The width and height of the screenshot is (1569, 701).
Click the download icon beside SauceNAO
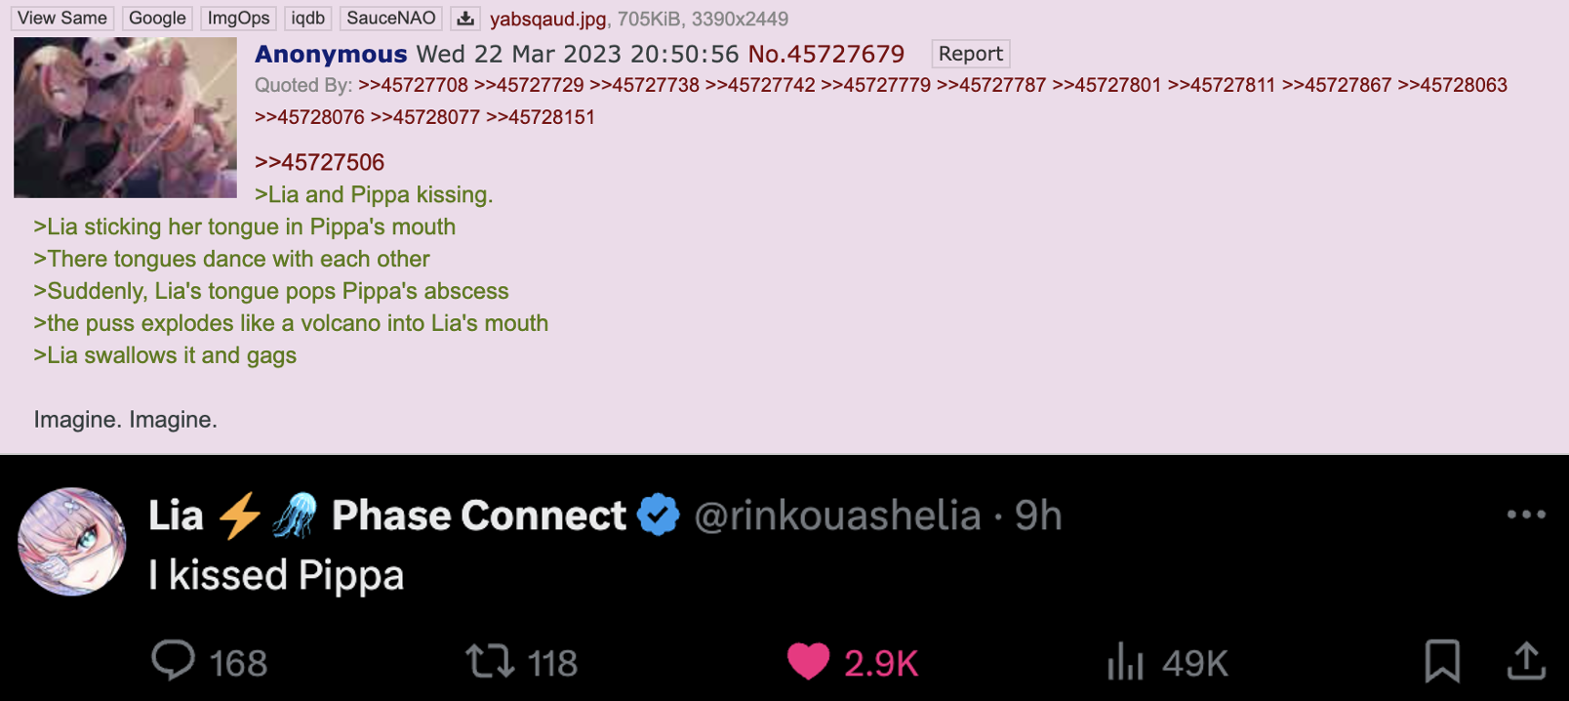[465, 19]
